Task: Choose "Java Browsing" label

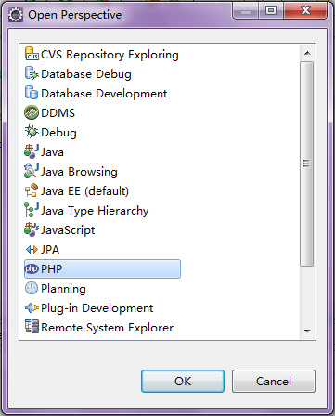Action: click(79, 172)
